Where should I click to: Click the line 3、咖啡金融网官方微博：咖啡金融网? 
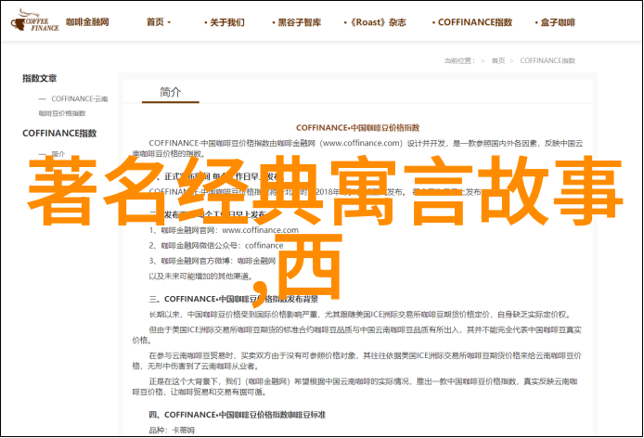pyautogui.click(x=213, y=261)
